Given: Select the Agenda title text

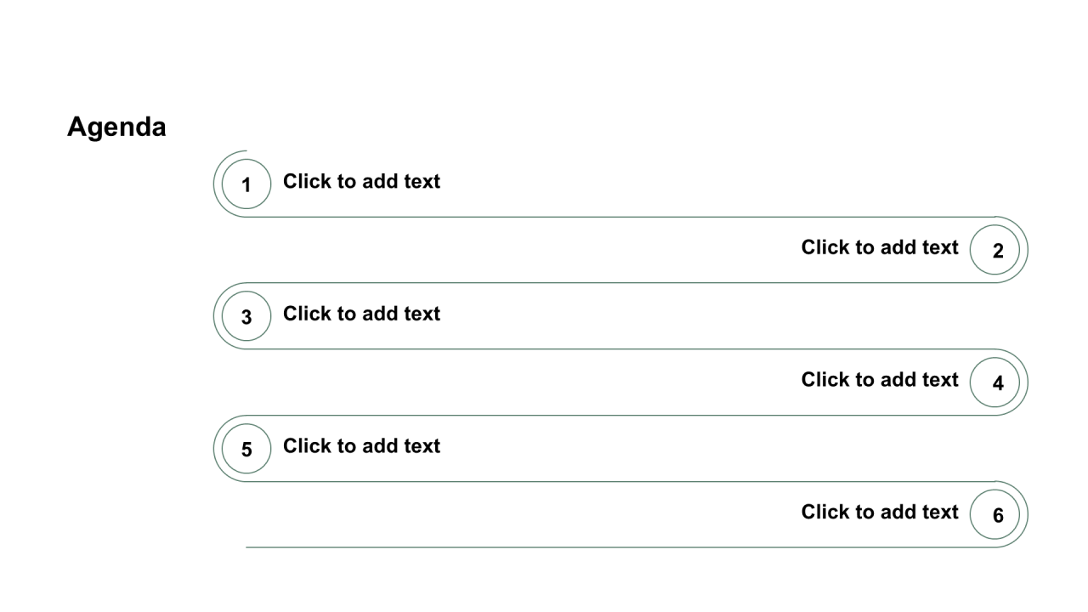Looking at the screenshot, I should [x=116, y=127].
